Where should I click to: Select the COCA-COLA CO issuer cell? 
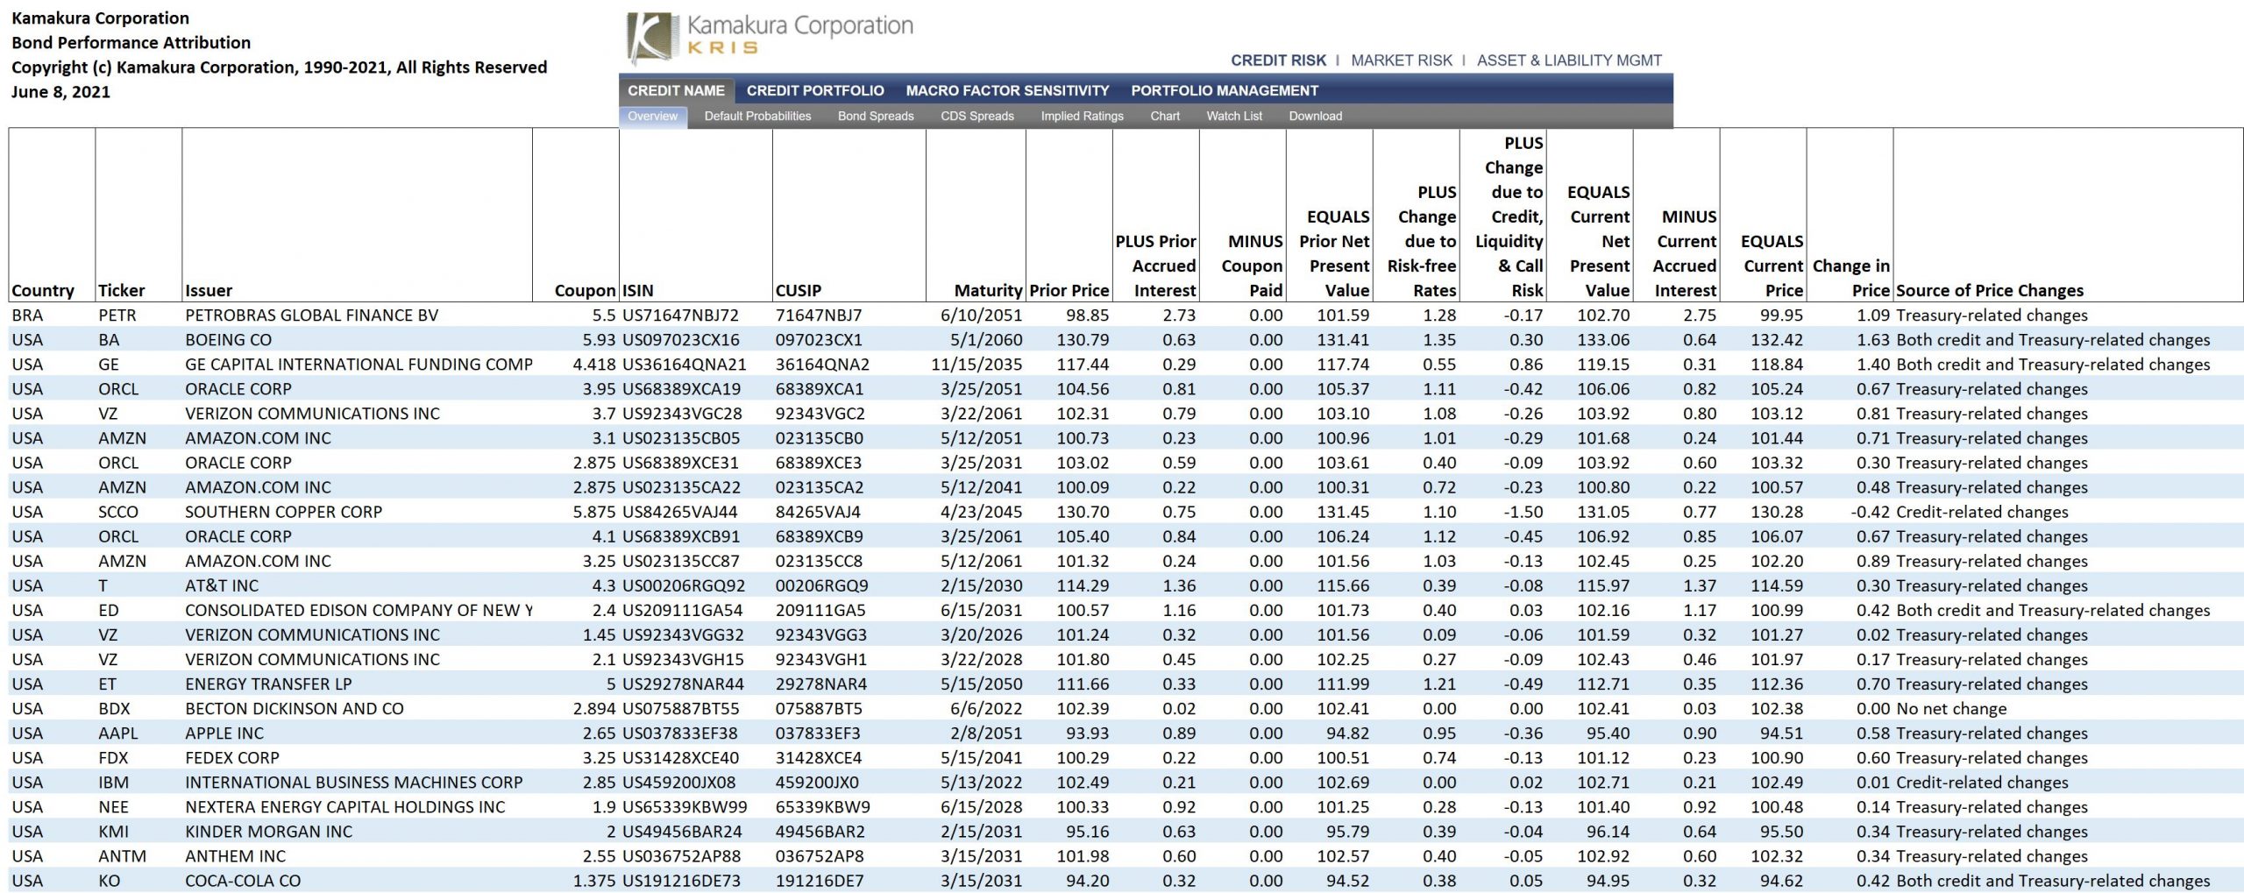243,880
